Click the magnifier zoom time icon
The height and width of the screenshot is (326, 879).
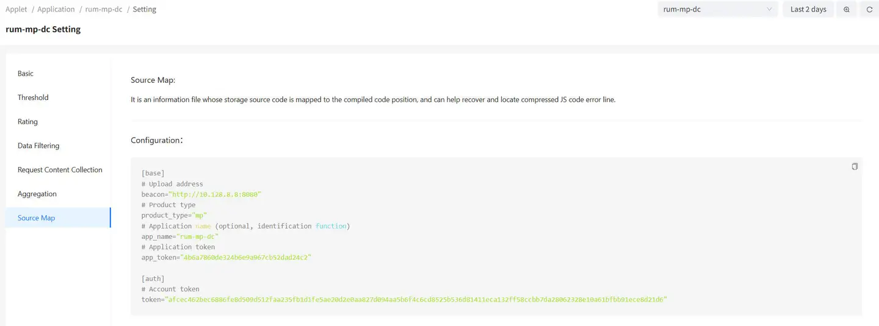point(846,10)
